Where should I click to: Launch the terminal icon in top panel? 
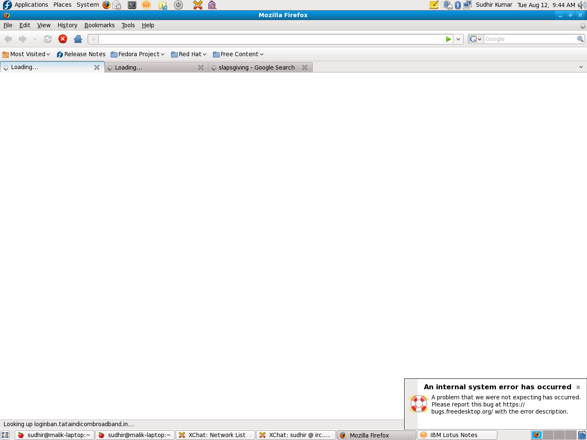(x=132, y=5)
